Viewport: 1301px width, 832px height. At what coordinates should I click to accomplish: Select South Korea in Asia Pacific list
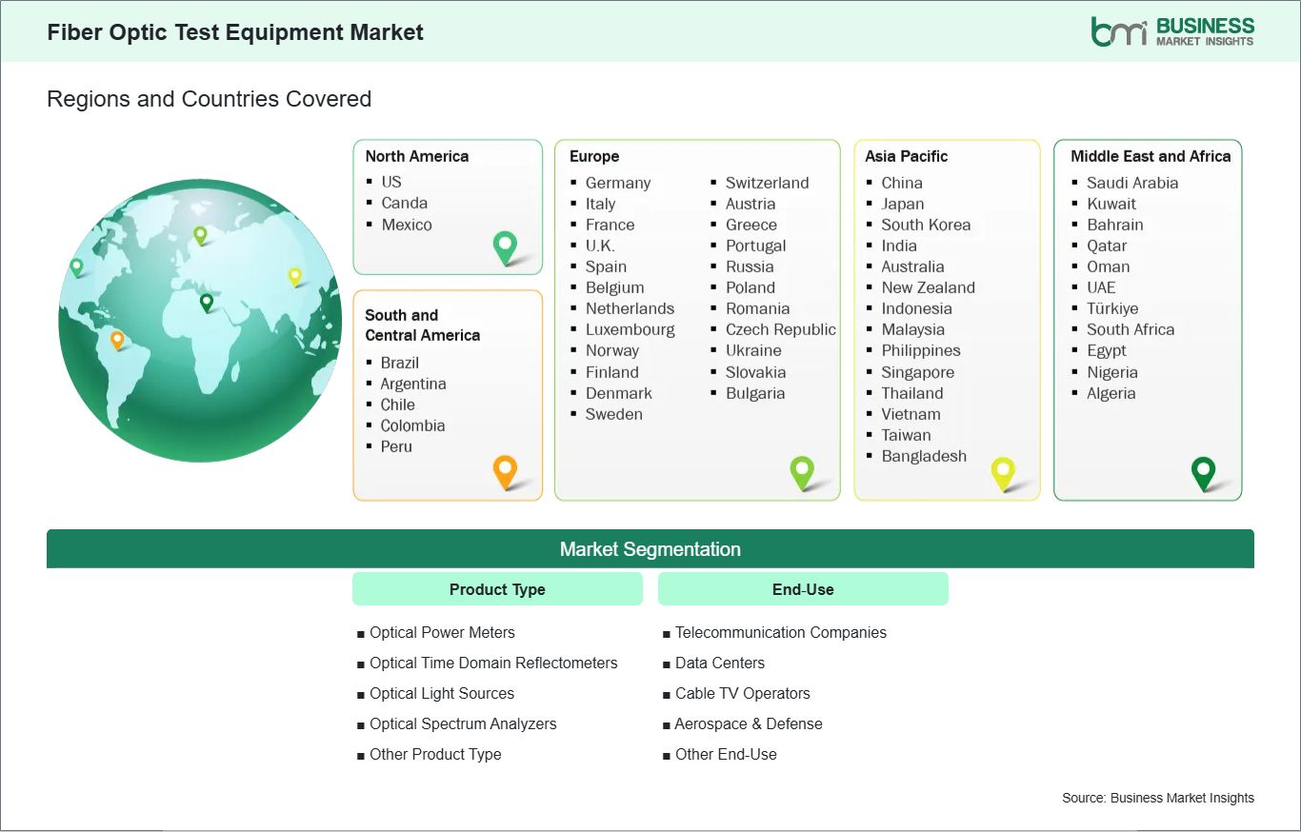925,225
